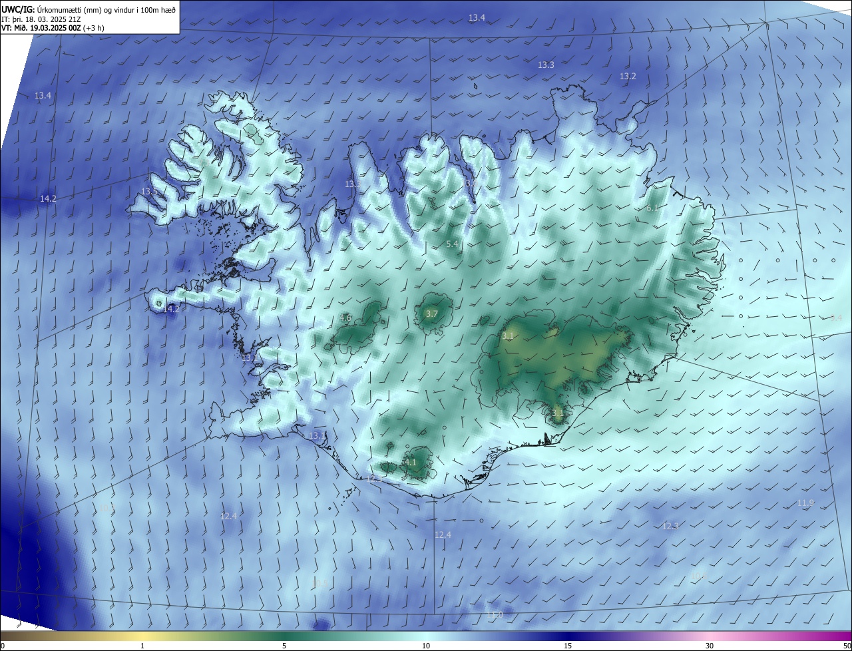The width and height of the screenshot is (852, 651).
Task: Click the 30 label on the color scale
Action: click(x=710, y=646)
